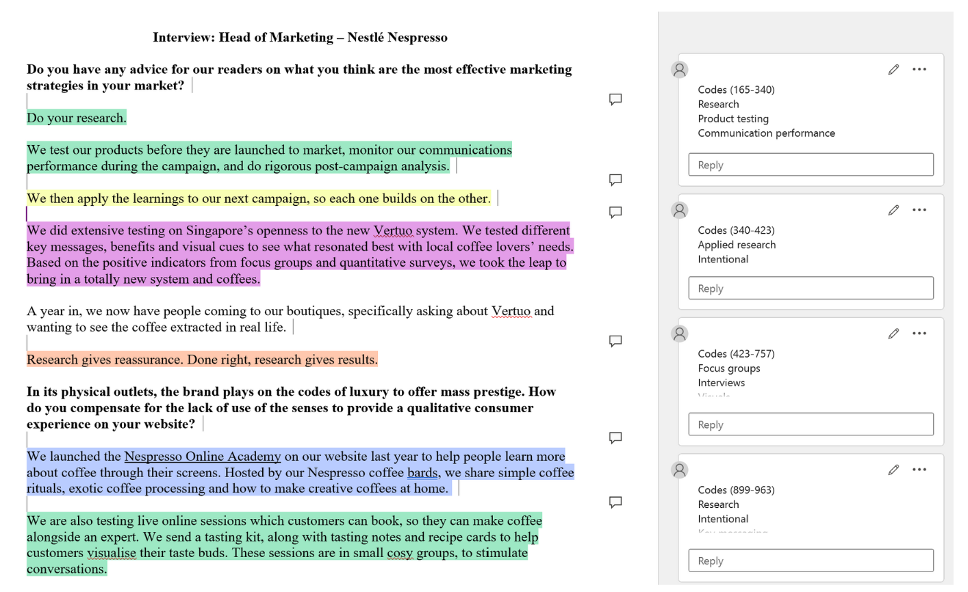Click 'Intentional' in Codes (340-423) comment
The width and height of the screenshot is (968, 592).
(723, 259)
